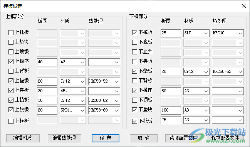Focus 下垫板 thickness field showing 20
Screen dimensions: 250x147
pyautogui.click(x=171, y=72)
